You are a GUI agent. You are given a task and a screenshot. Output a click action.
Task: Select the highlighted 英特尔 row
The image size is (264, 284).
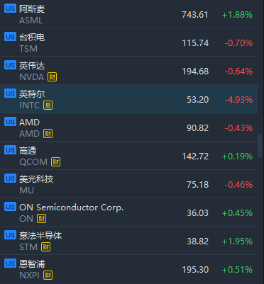[x=129, y=99]
